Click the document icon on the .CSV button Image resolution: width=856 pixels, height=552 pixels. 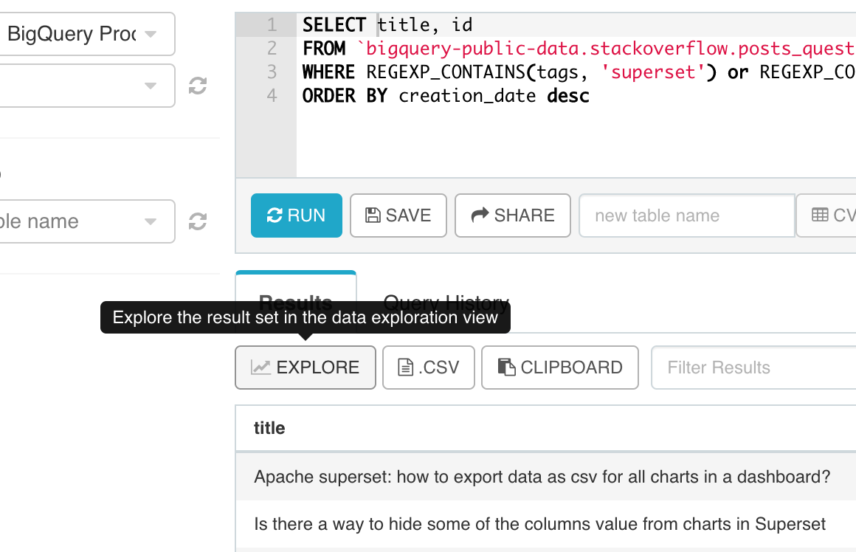point(404,367)
